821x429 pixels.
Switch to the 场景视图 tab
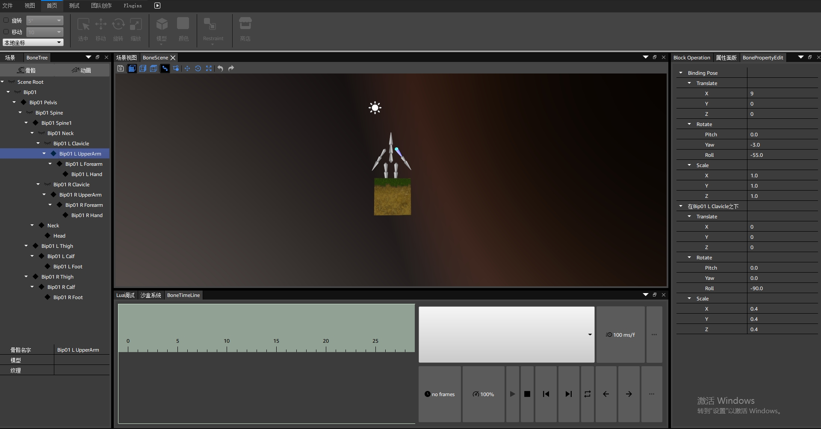tap(127, 58)
